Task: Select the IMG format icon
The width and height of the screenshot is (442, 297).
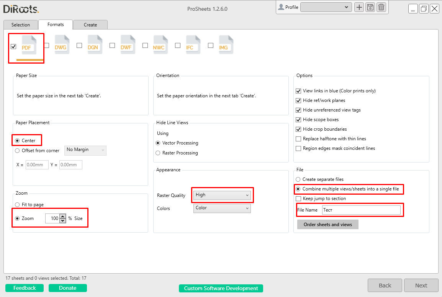Action: click(x=226, y=44)
